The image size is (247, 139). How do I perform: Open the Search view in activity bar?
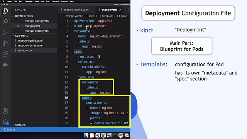pos(5,22)
